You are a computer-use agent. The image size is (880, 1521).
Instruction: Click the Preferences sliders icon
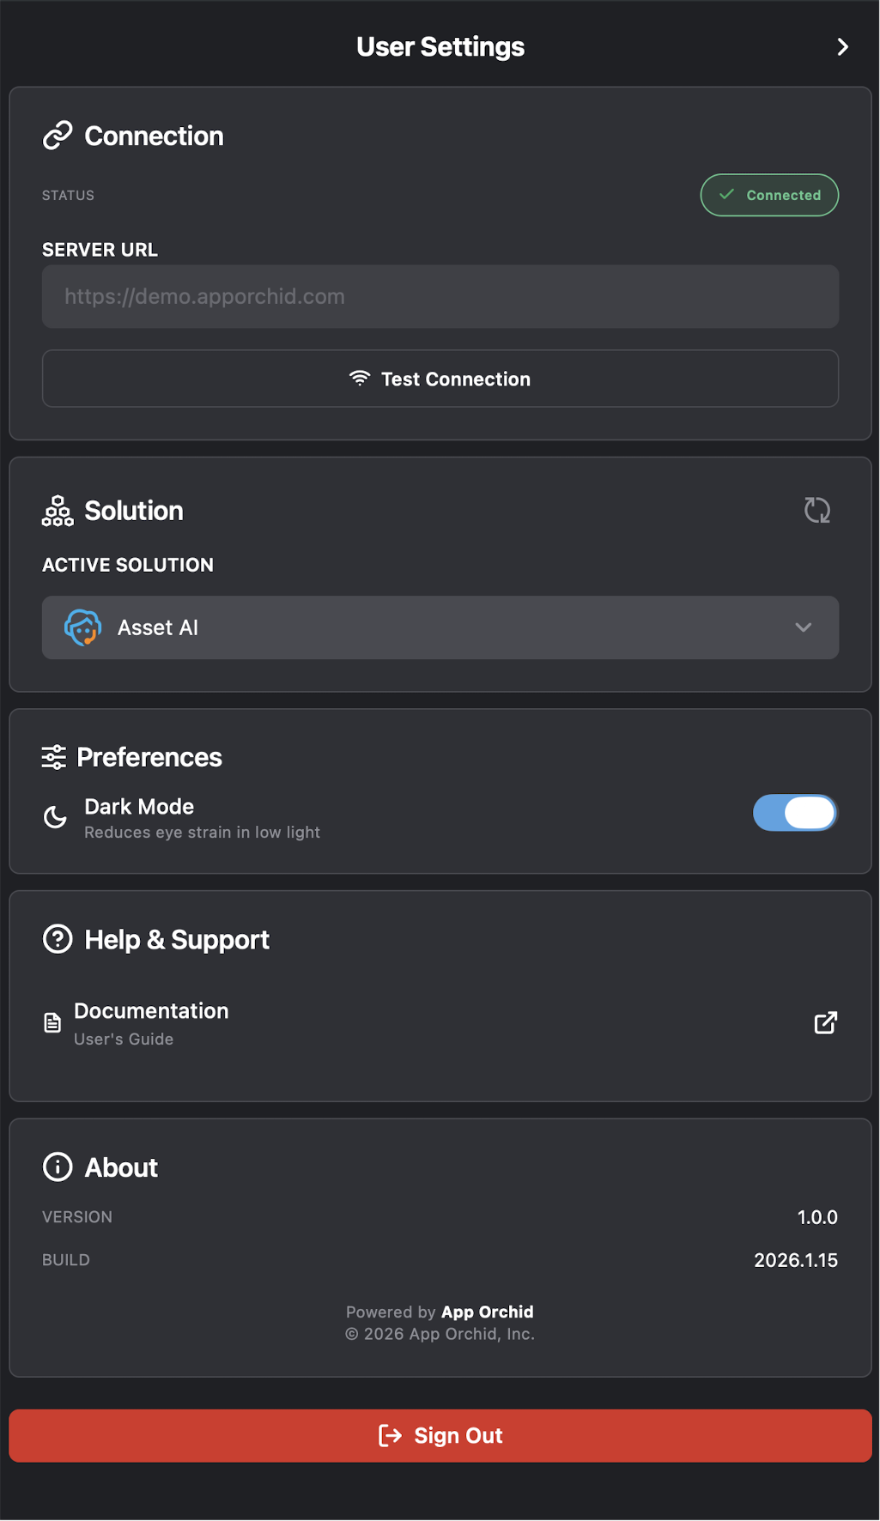[x=54, y=756]
